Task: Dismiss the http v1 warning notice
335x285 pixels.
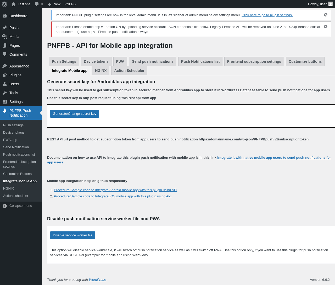Action: [326, 27]
